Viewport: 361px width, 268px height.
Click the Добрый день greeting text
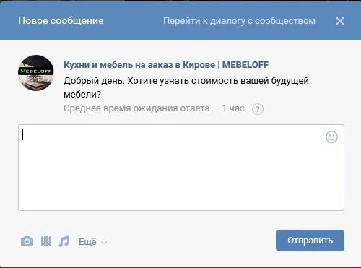(94, 81)
